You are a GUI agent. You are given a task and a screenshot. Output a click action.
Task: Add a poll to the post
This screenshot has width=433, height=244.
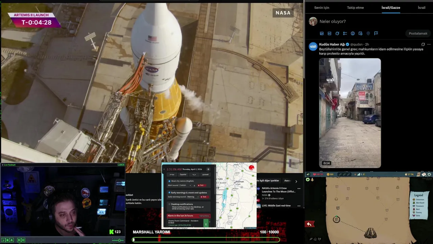pos(345,34)
